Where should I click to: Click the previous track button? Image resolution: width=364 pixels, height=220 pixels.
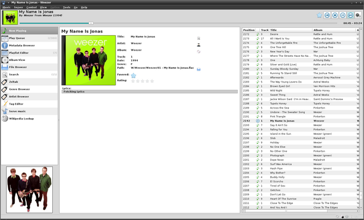(x=327, y=15)
